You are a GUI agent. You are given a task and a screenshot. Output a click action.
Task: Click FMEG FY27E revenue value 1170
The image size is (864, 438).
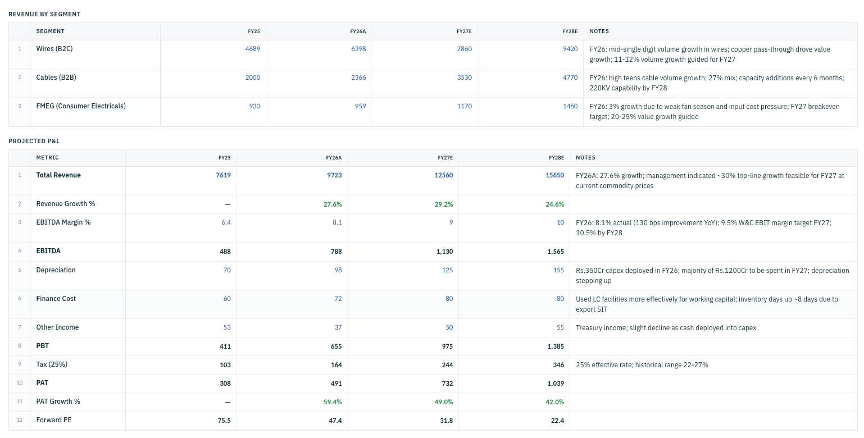465,106
